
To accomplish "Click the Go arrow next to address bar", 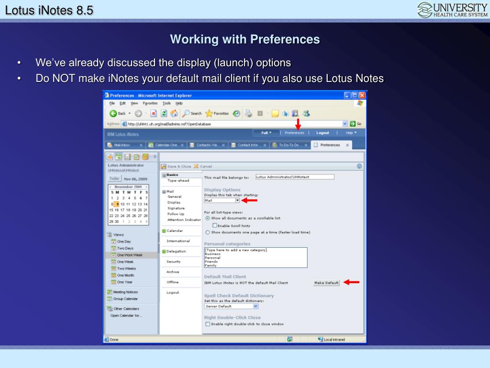I will (x=353, y=124).
